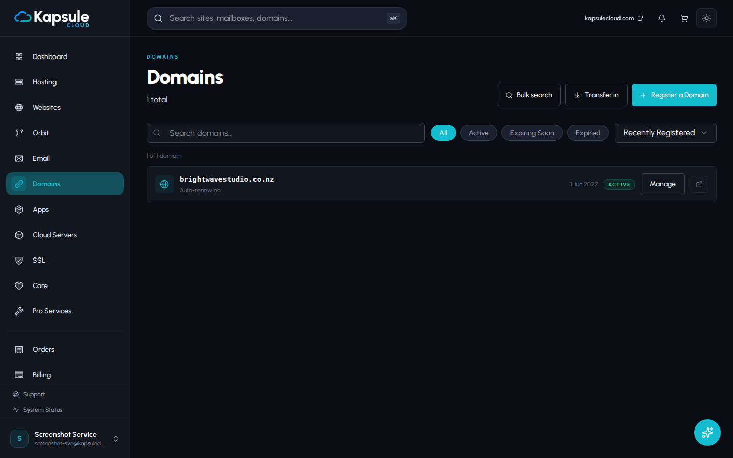Open the Apps section

tap(65, 209)
